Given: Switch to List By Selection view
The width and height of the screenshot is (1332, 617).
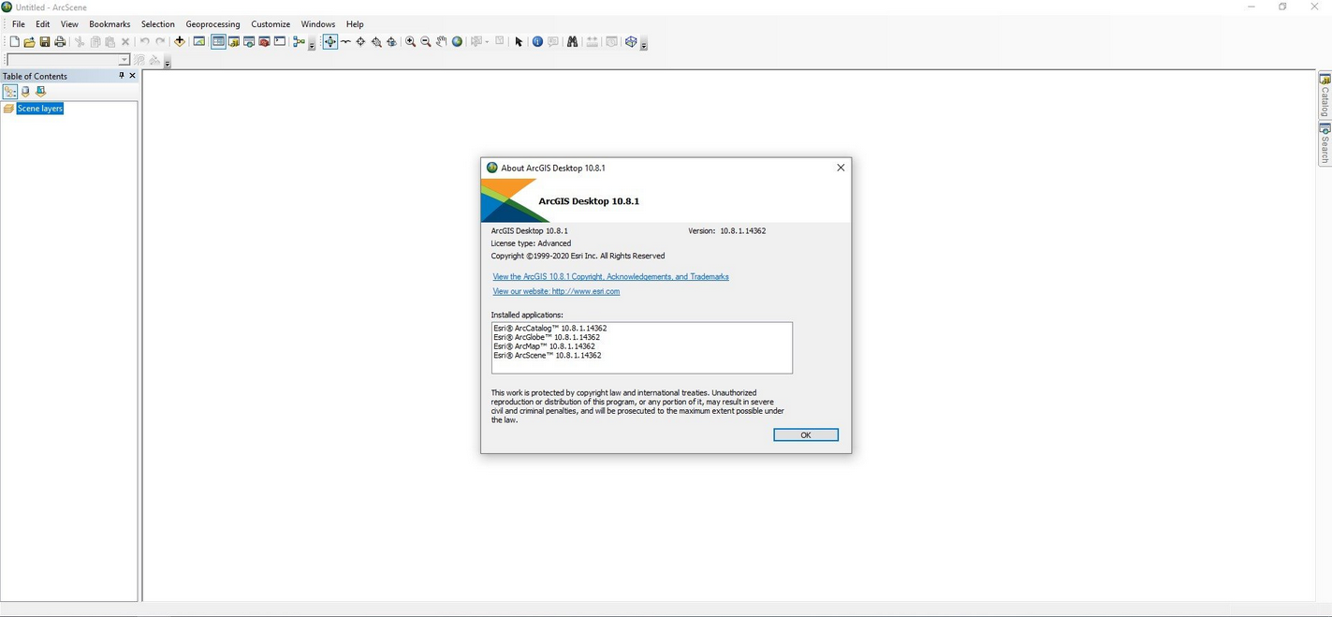Looking at the screenshot, I should pyautogui.click(x=40, y=92).
